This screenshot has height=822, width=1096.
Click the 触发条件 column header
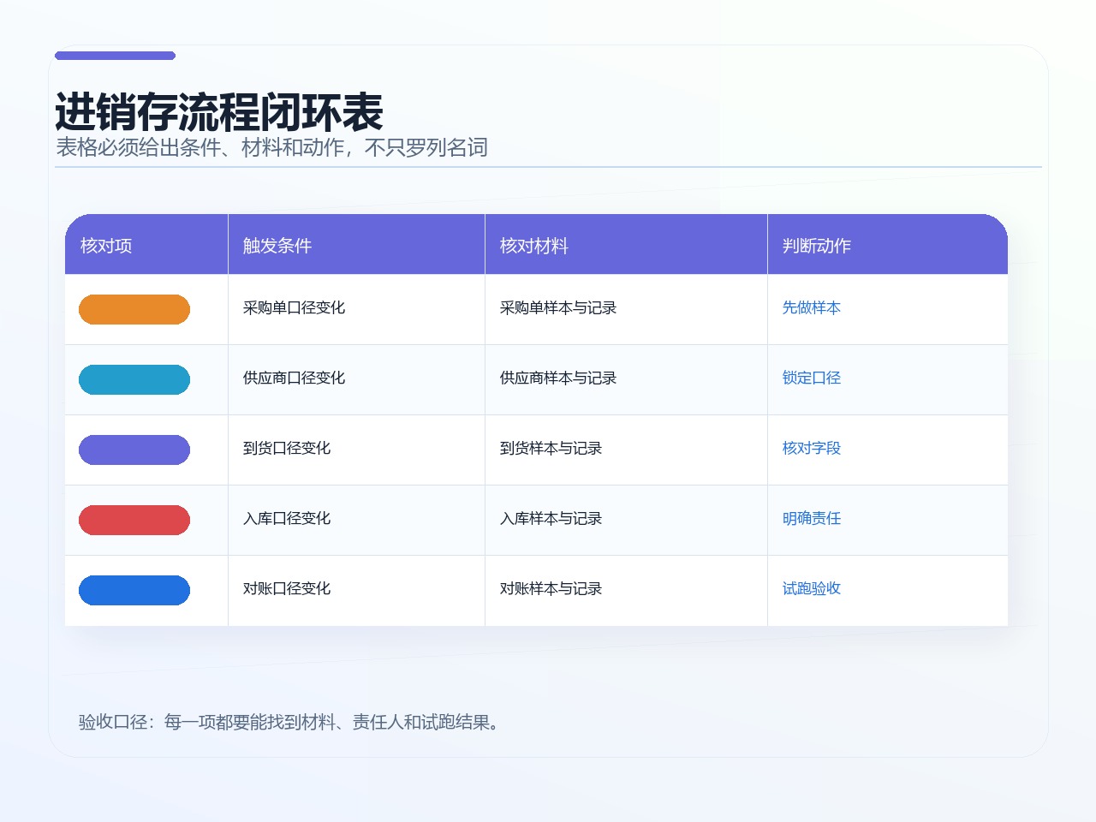(356, 245)
